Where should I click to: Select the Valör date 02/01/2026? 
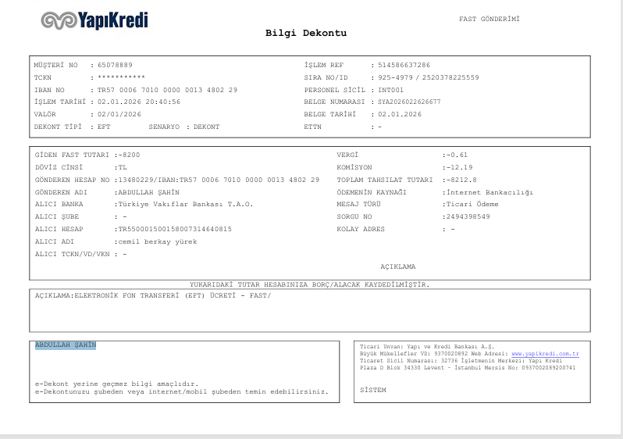(x=119, y=114)
